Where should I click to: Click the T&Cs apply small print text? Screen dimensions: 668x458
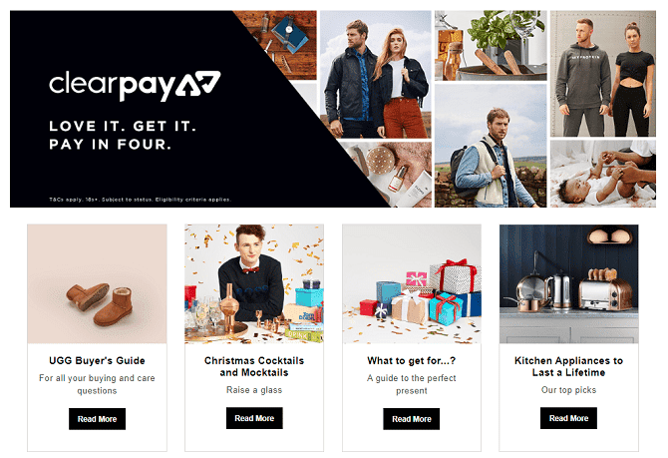coord(141,200)
